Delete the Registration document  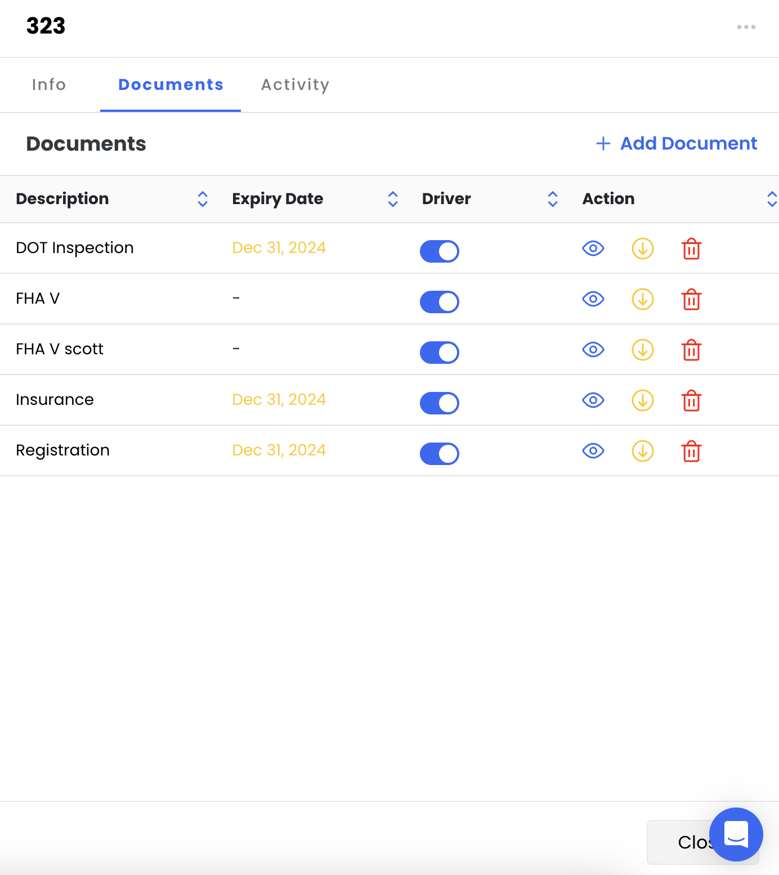tap(691, 451)
